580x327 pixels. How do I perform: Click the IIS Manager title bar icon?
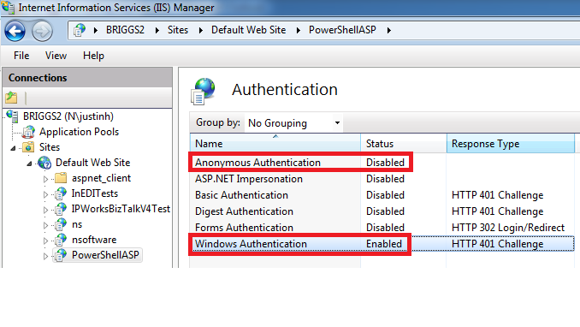pos(8,8)
